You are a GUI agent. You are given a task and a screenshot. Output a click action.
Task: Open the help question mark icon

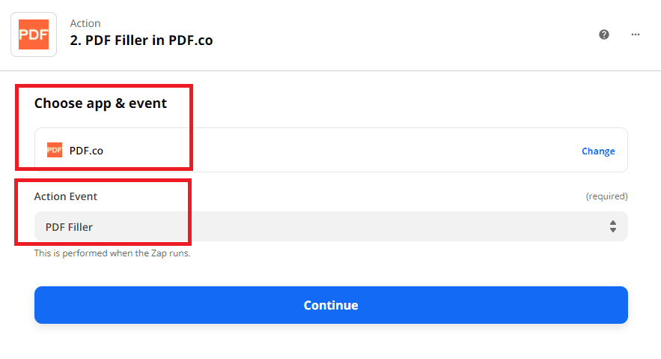[x=604, y=34]
